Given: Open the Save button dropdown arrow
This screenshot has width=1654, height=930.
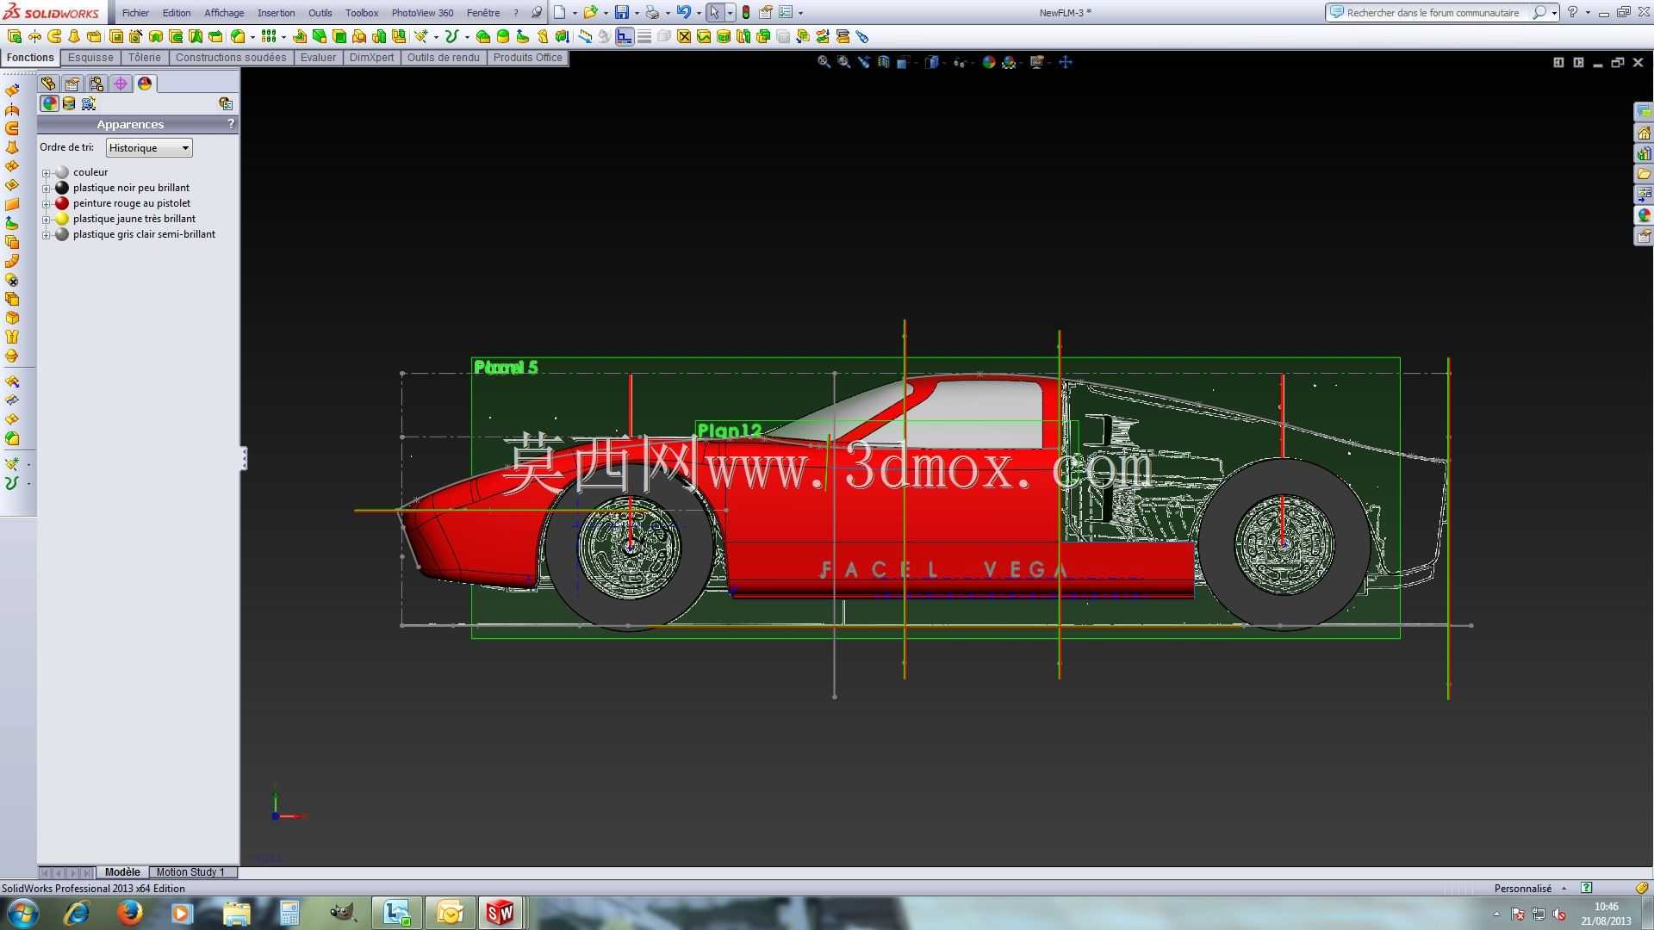Looking at the screenshot, I should coord(637,13).
